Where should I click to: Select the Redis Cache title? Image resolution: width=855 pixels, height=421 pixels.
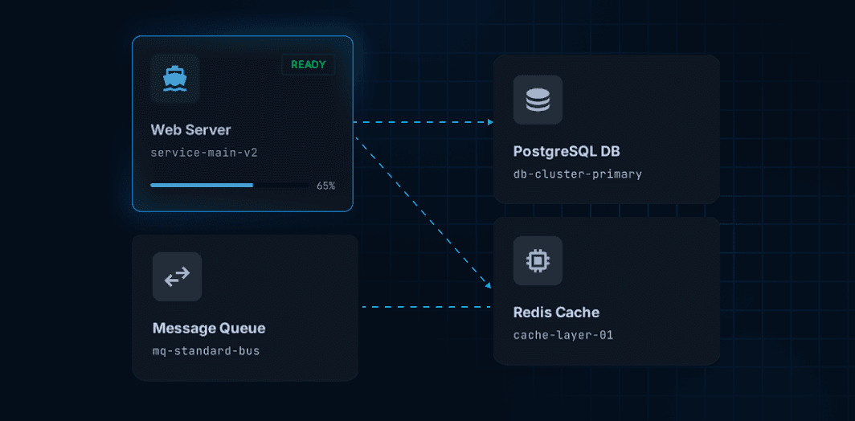click(x=556, y=313)
